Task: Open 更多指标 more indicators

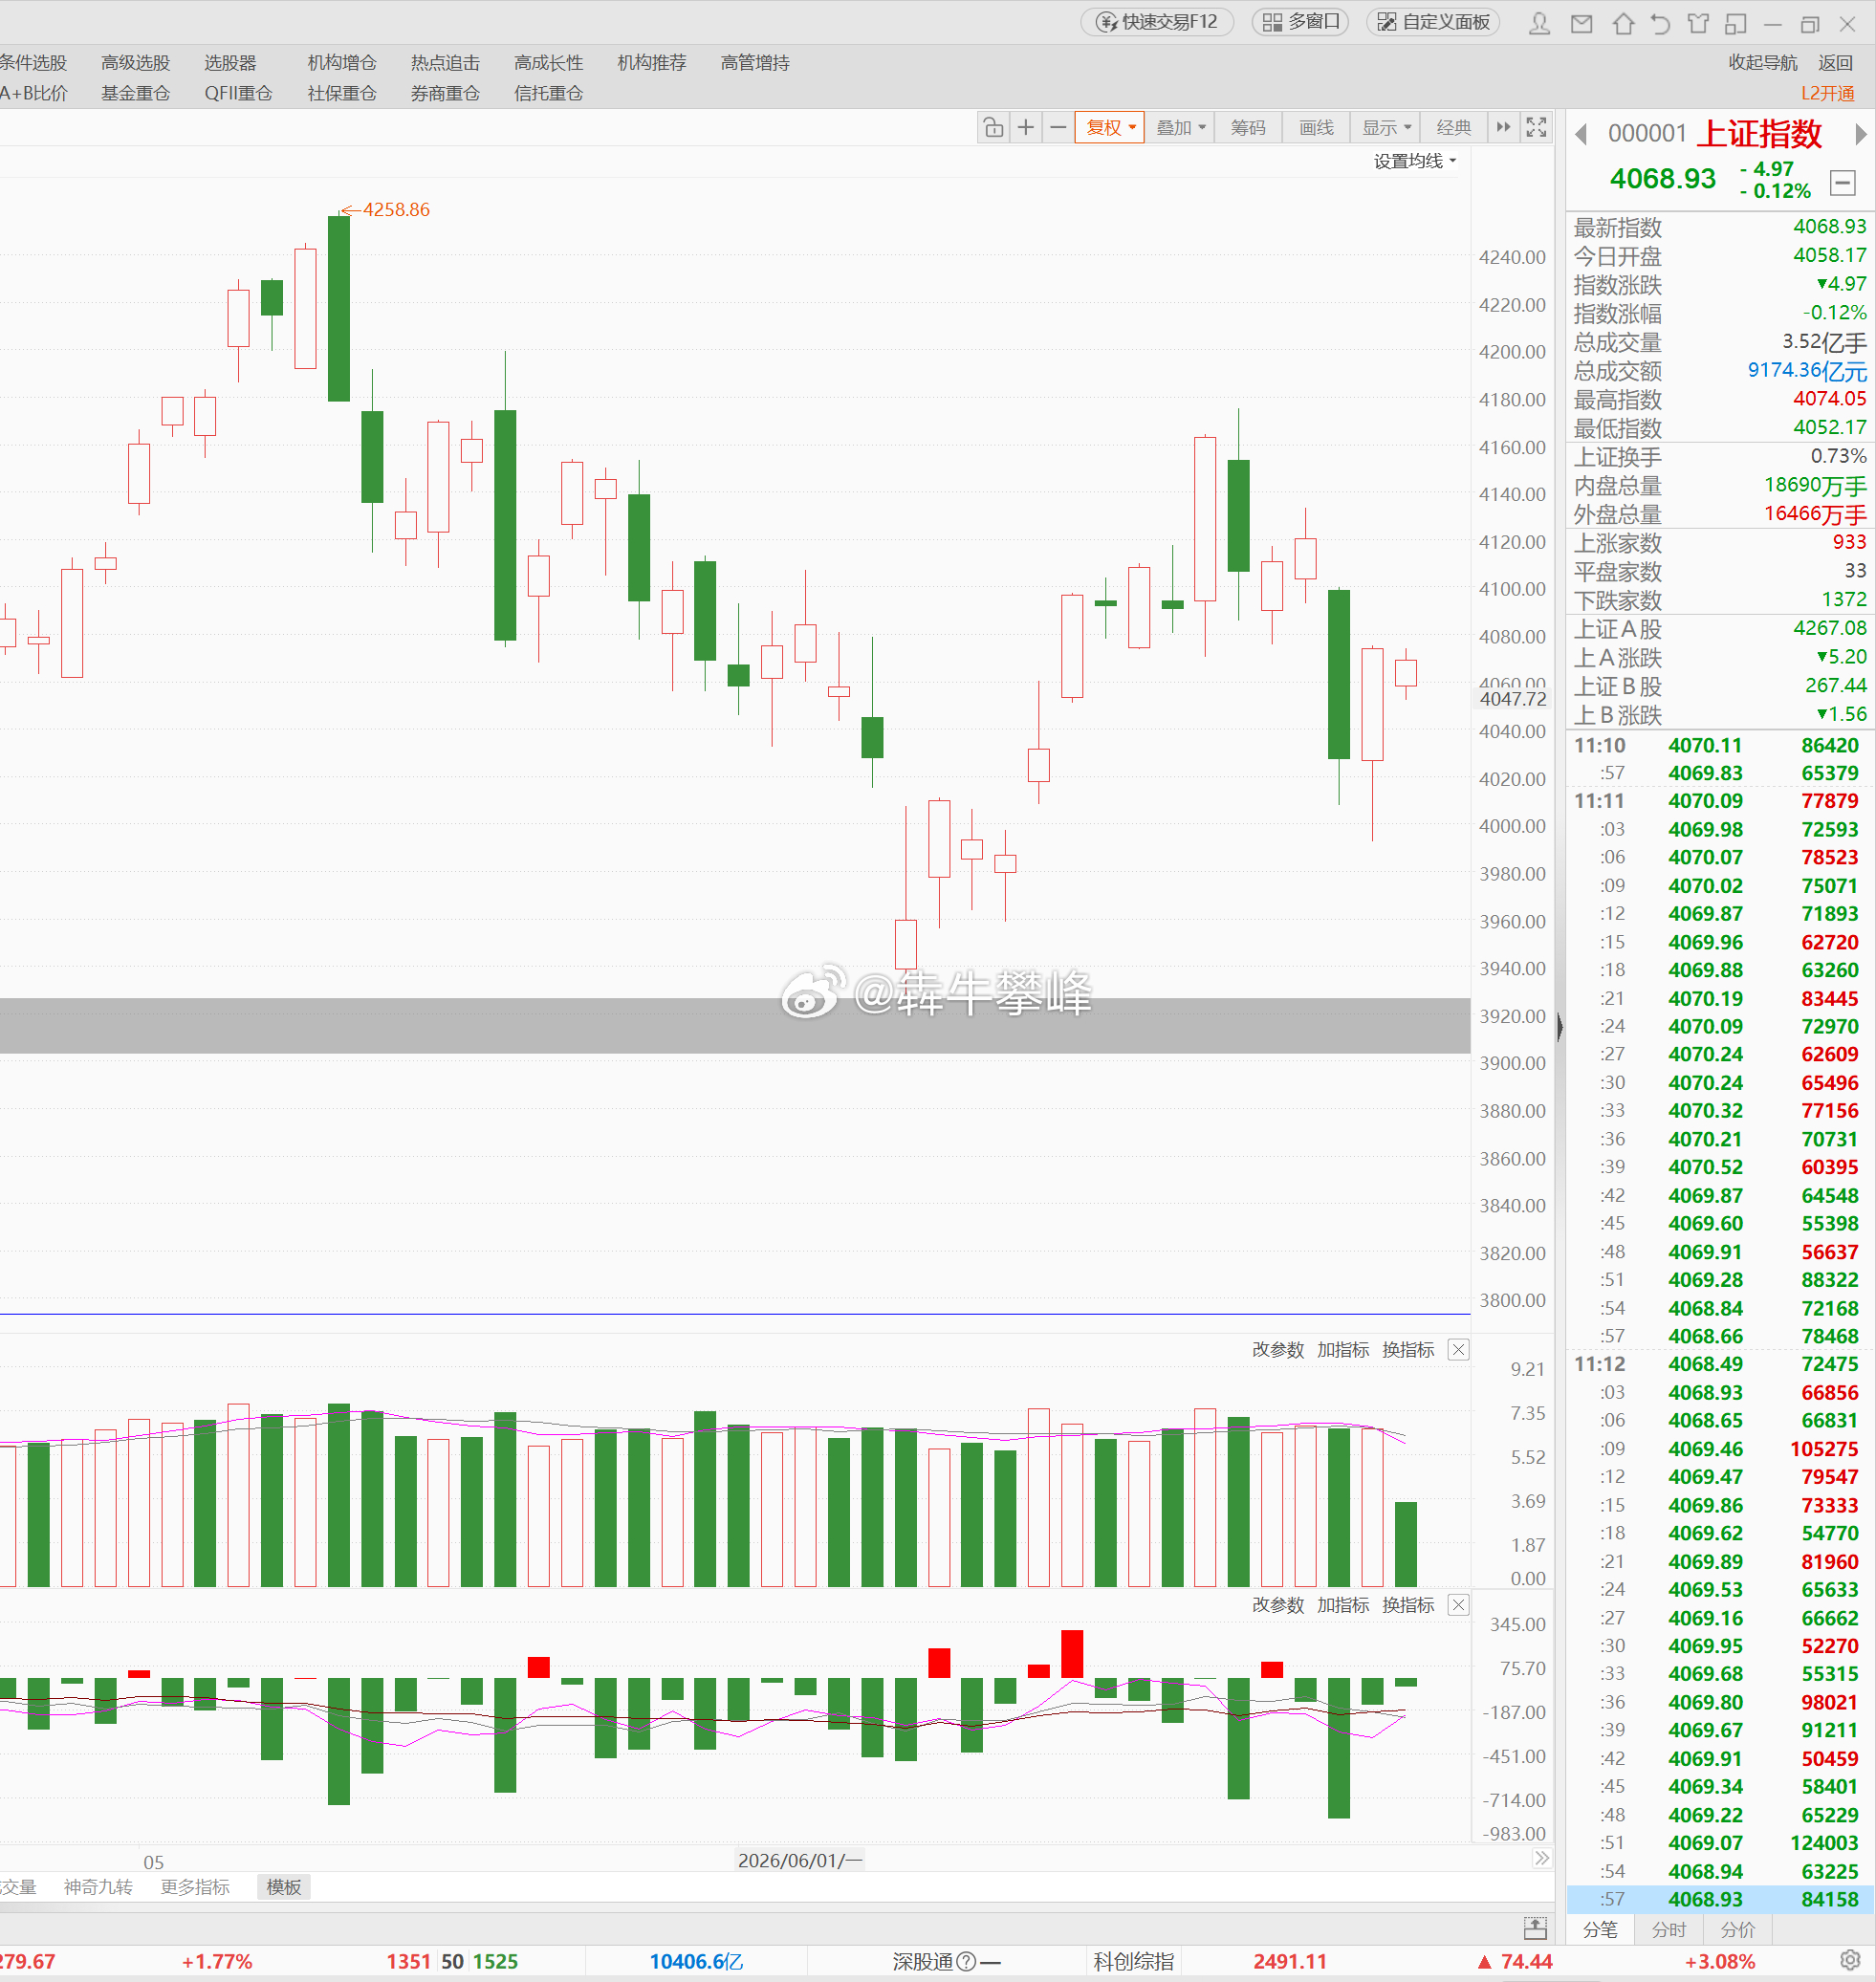Action: (195, 1887)
